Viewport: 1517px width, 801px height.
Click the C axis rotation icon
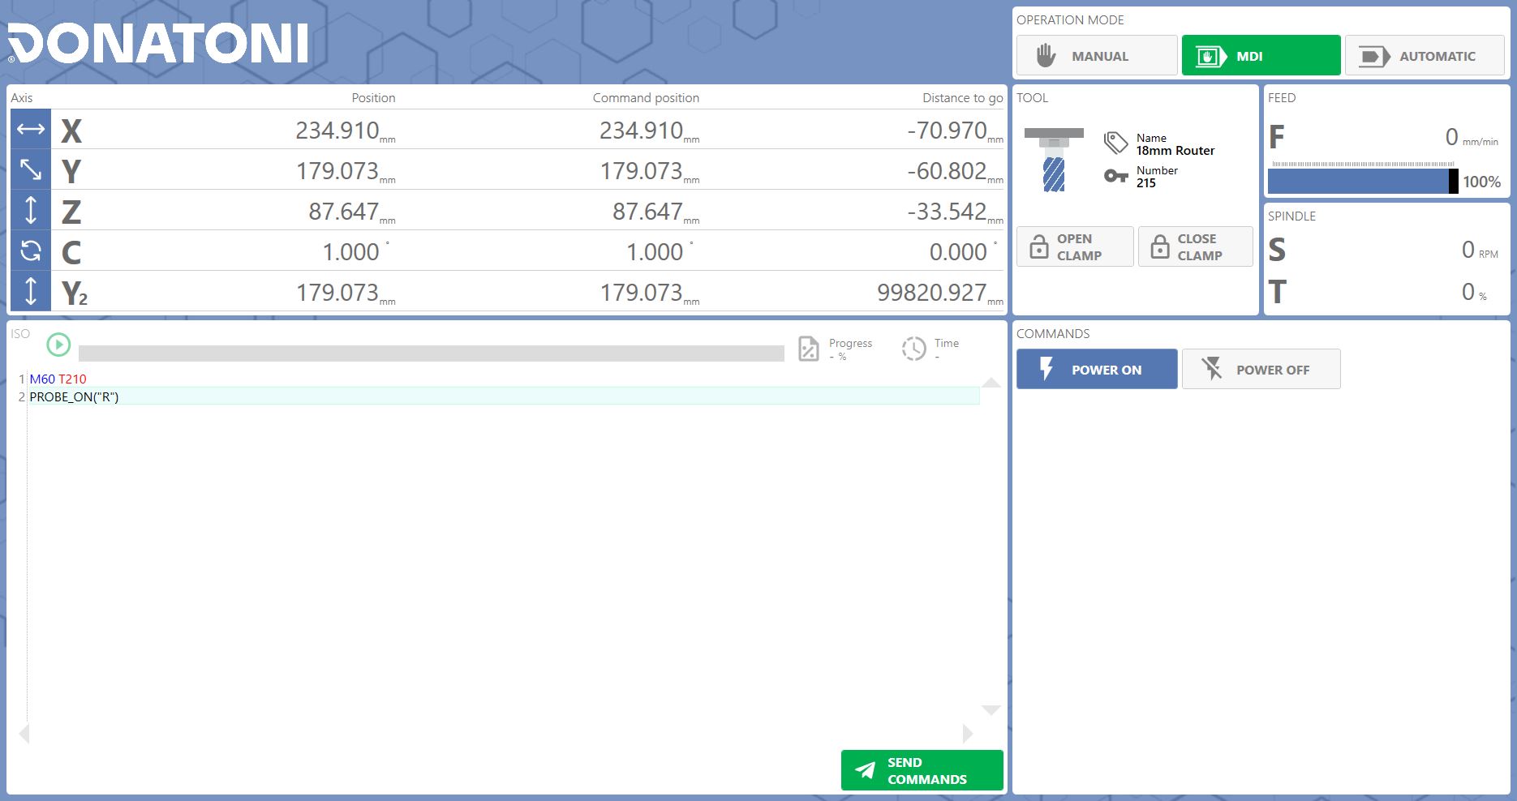tap(31, 251)
